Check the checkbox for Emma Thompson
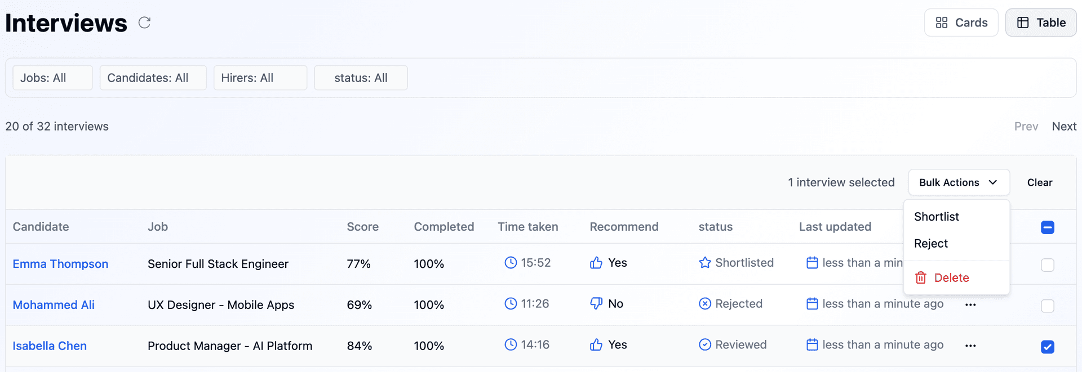Image resolution: width=1082 pixels, height=372 pixels. coord(1047,265)
